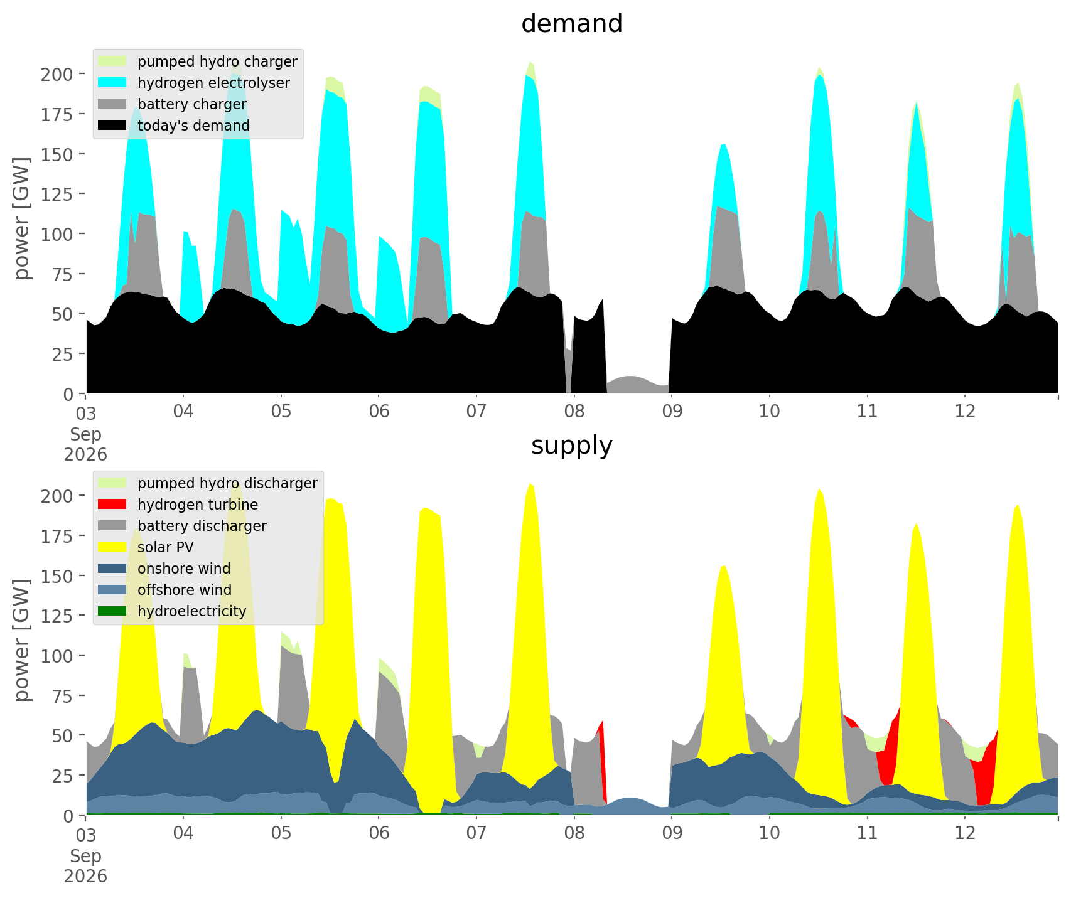This screenshot has height=898, width=1071.
Task: Click the offshore wind legend swatch
Action: tap(112, 590)
